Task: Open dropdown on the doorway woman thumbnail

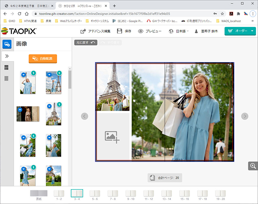Action: coord(20,109)
